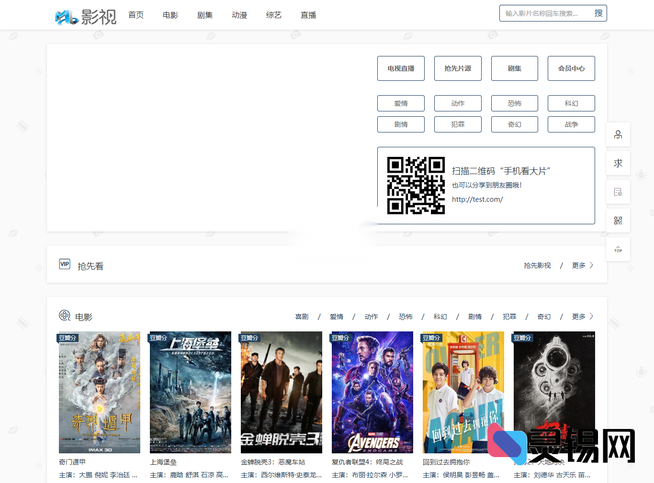Click the MB 影视 site logo

85,15
